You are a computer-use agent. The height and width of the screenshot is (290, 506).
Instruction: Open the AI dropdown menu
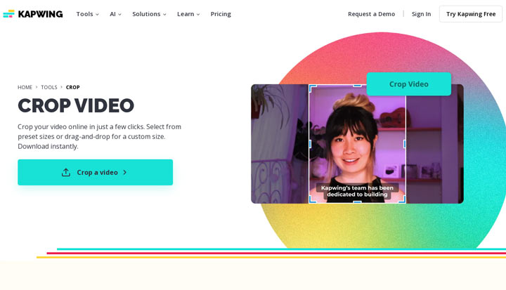click(x=115, y=14)
